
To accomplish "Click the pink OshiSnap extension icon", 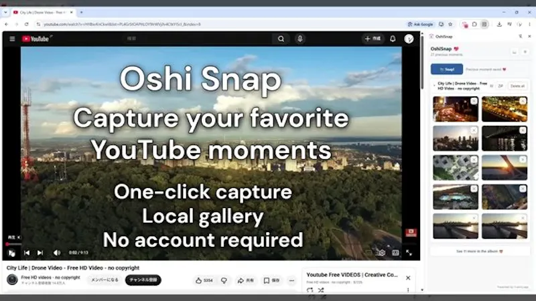I will tap(464, 24).
